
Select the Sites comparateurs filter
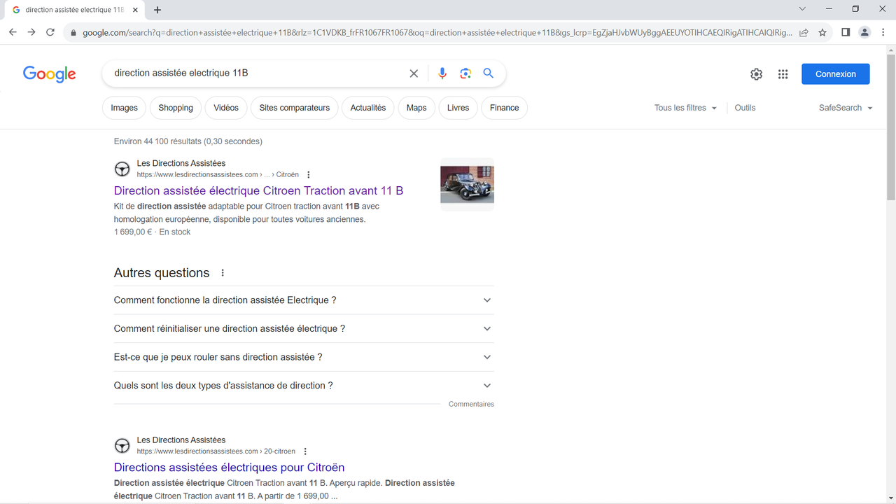click(295, 108)
